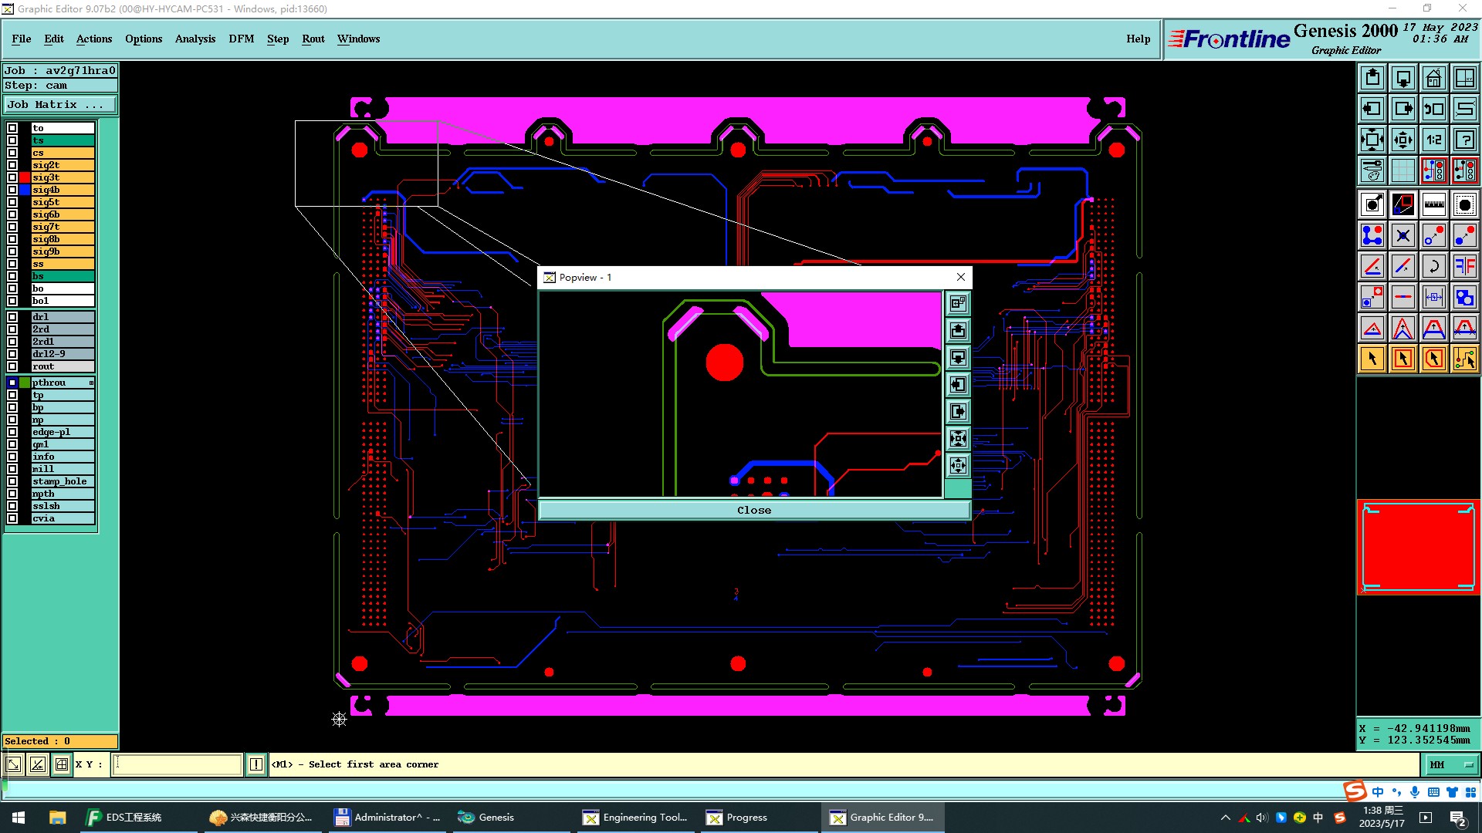Click the 1:2 zoom icon
Image resolution: width=1482 pixels, height=833 pixels.
[1433, 140]
